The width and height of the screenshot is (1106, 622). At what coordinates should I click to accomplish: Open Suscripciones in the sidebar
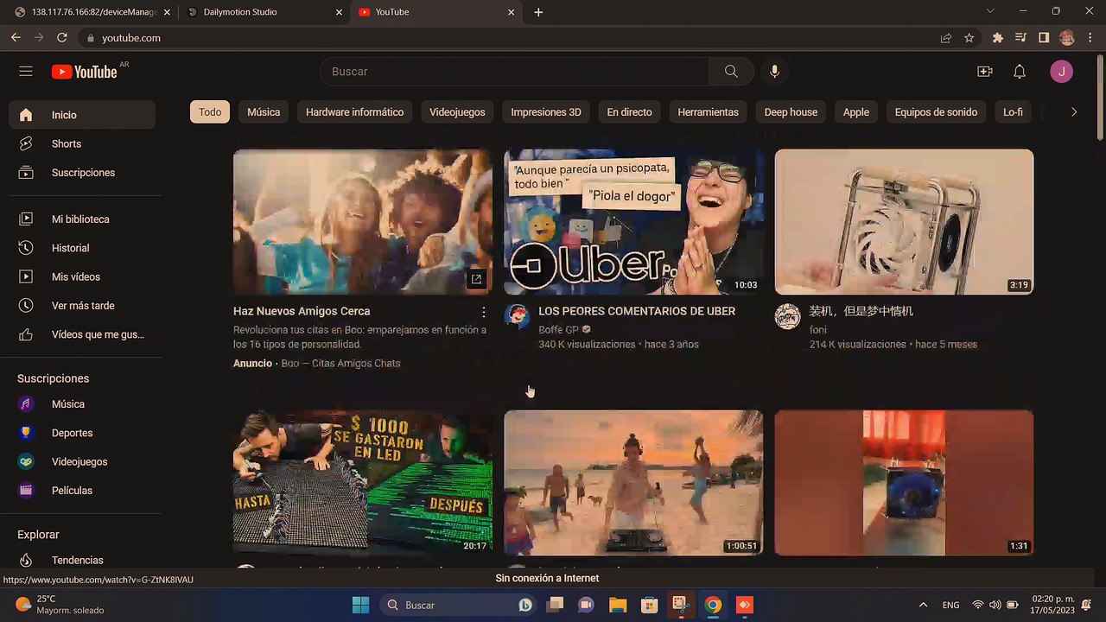tap(82, 173)
